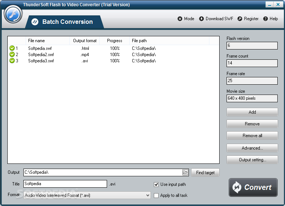This screenshot has width=285, height=206.
Task: Open the Advanced... settings button
Action: coord(252,148)
